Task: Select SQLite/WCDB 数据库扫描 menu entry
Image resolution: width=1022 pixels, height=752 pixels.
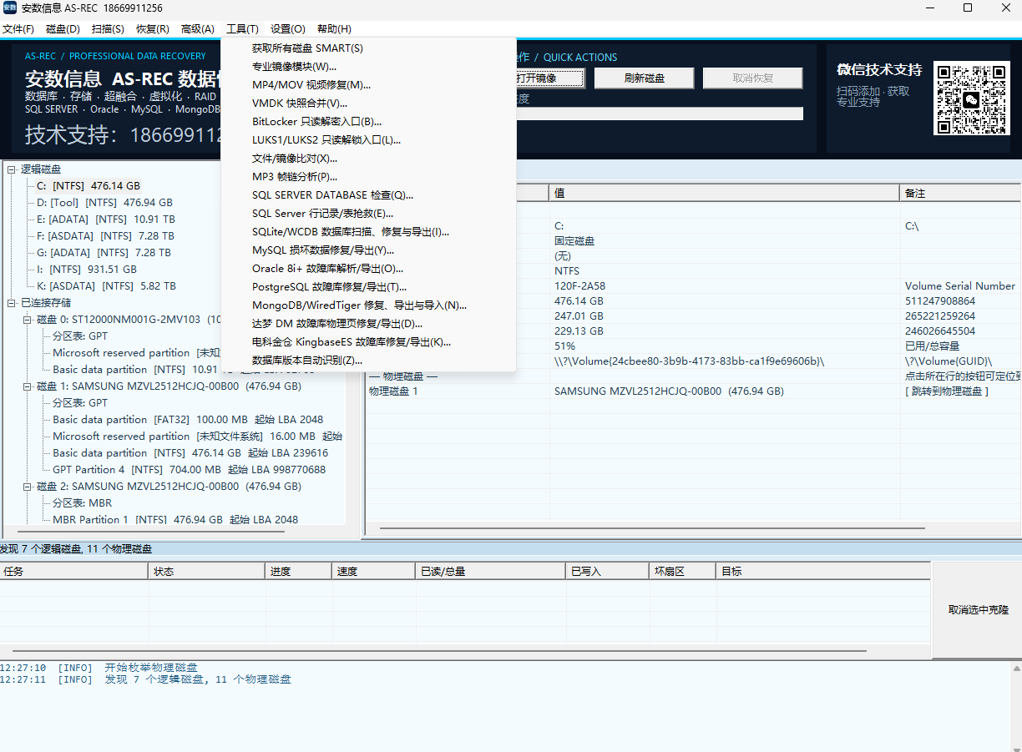Action: [x=369, y=232]
